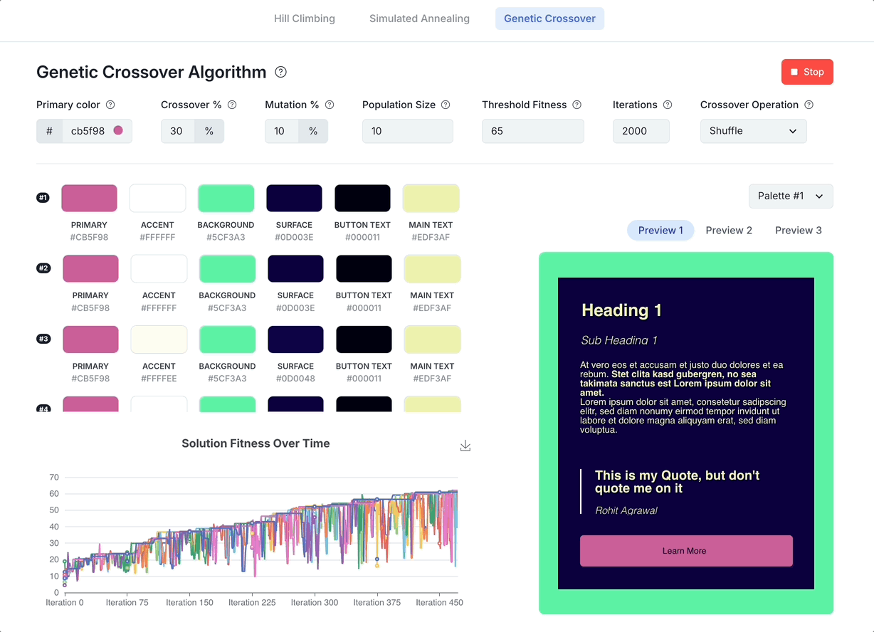This screenshot has height=632, width=874.
Task: Show the Preview 3 tab
Action: 798,231
